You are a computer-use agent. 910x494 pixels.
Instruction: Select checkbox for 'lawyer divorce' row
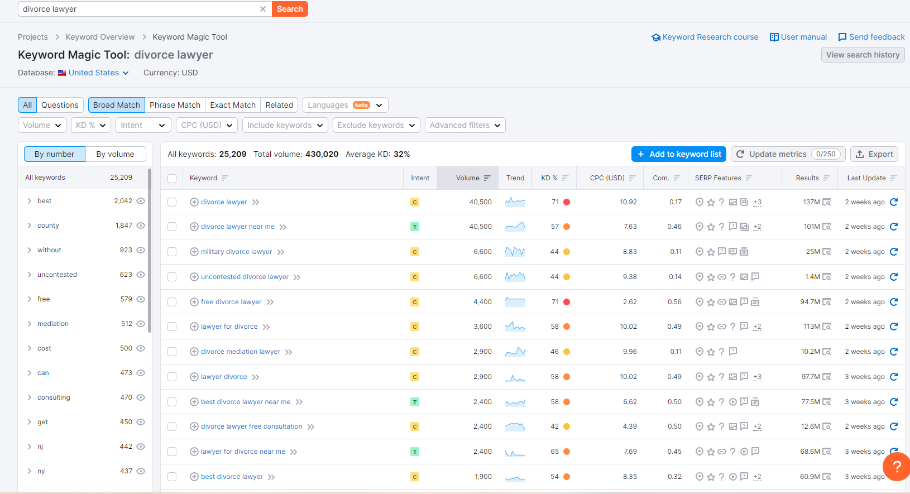point(172,377)
